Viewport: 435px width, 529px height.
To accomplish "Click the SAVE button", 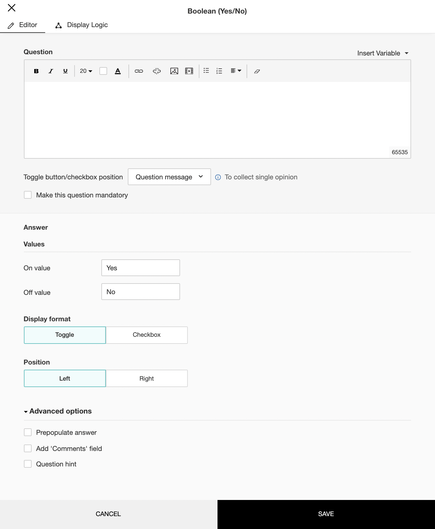I will click(x=326, y=514).
